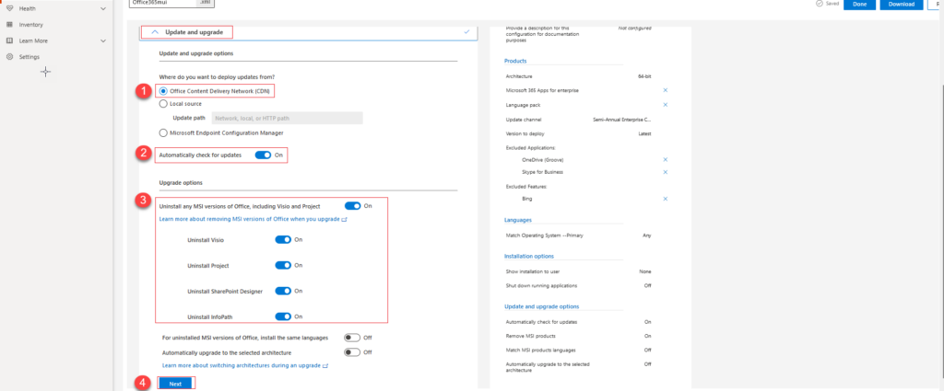Remove Bing from excluded features
The image size is (944, 391).
coord(666,199)
